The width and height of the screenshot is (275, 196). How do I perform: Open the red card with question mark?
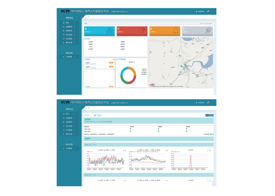tap(132, 31)
